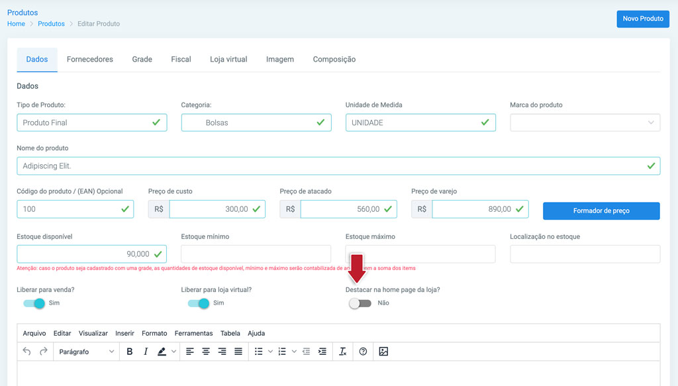Open the Parágrafo block format dropdown
The height and width of the screenshot is (386, 678).
pyautogui.click(x=87, y=352)
